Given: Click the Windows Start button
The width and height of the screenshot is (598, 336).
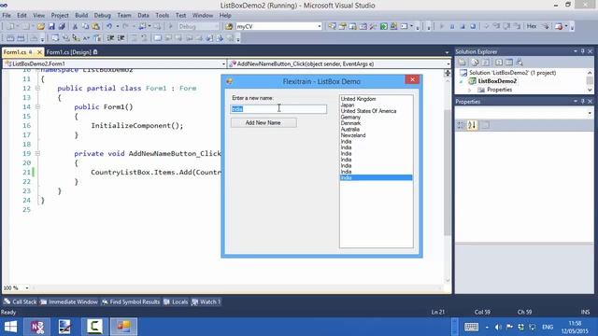Looking at the screenshot, I should coord(10,327).
